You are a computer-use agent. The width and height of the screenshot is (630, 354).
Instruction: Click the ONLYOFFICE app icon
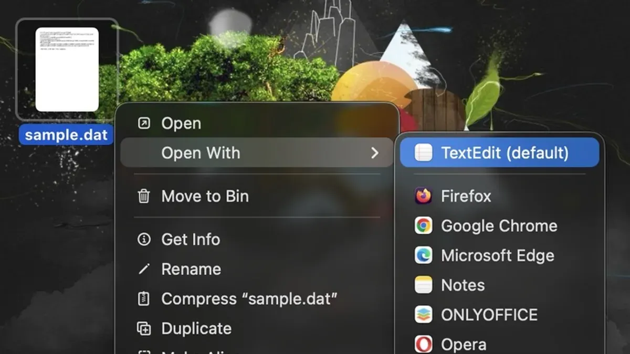pyautogui.click(x=423, y=315)
